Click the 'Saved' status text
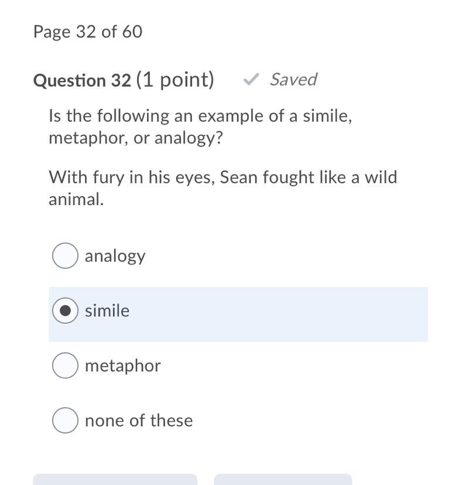452x485 pixels. click(293, 80)
